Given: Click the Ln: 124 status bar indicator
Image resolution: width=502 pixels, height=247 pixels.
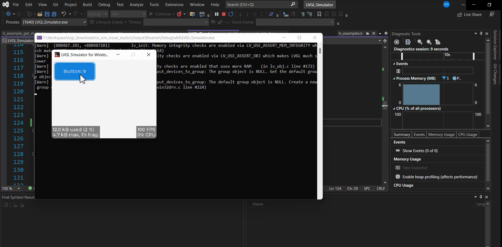Looking at the screenshot, I should pyautogui.click(x=335, y=188).
